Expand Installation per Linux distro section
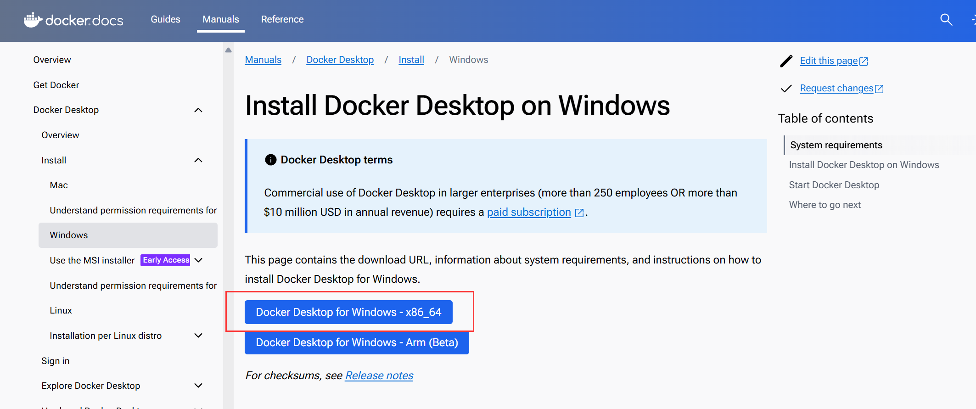 point(198,336)
